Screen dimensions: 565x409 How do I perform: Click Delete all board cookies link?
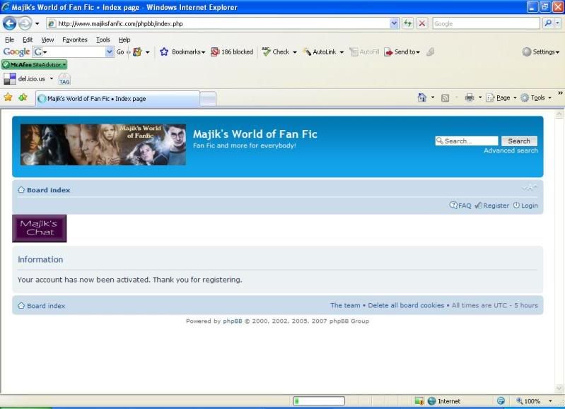click(406, 305)
